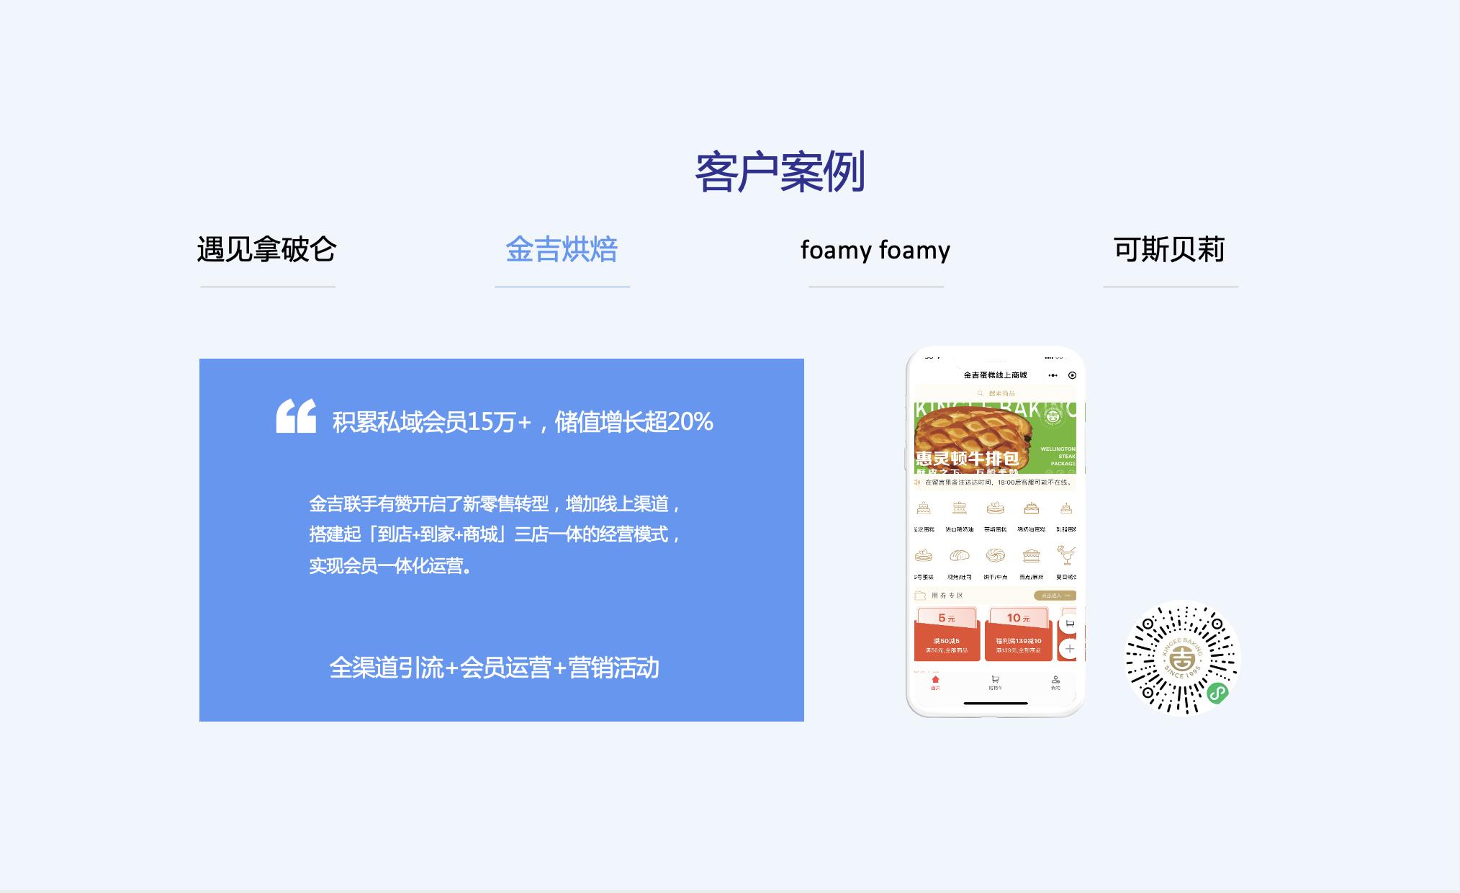Open the mini-program ... options menu

[x=1053, y=375]
